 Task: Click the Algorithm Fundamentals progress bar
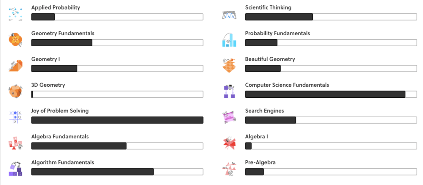[117, 172]
